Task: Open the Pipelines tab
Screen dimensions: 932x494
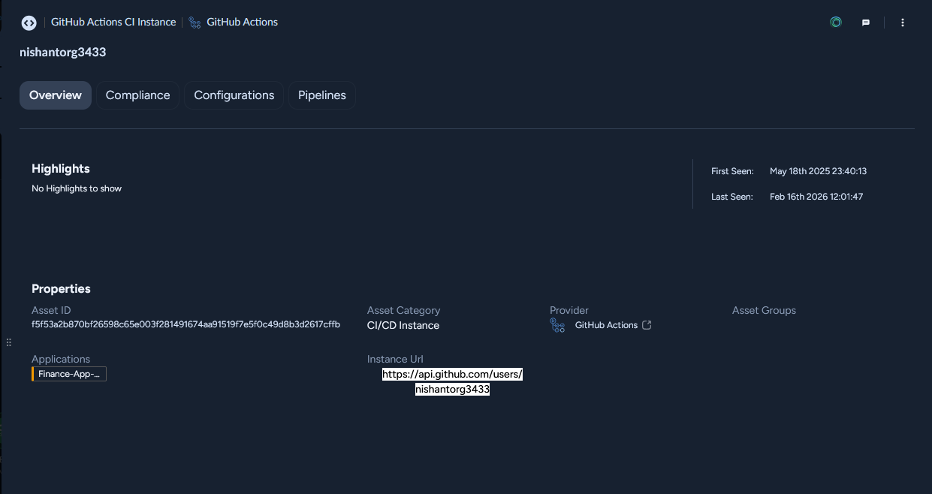Action: point(322,95)
